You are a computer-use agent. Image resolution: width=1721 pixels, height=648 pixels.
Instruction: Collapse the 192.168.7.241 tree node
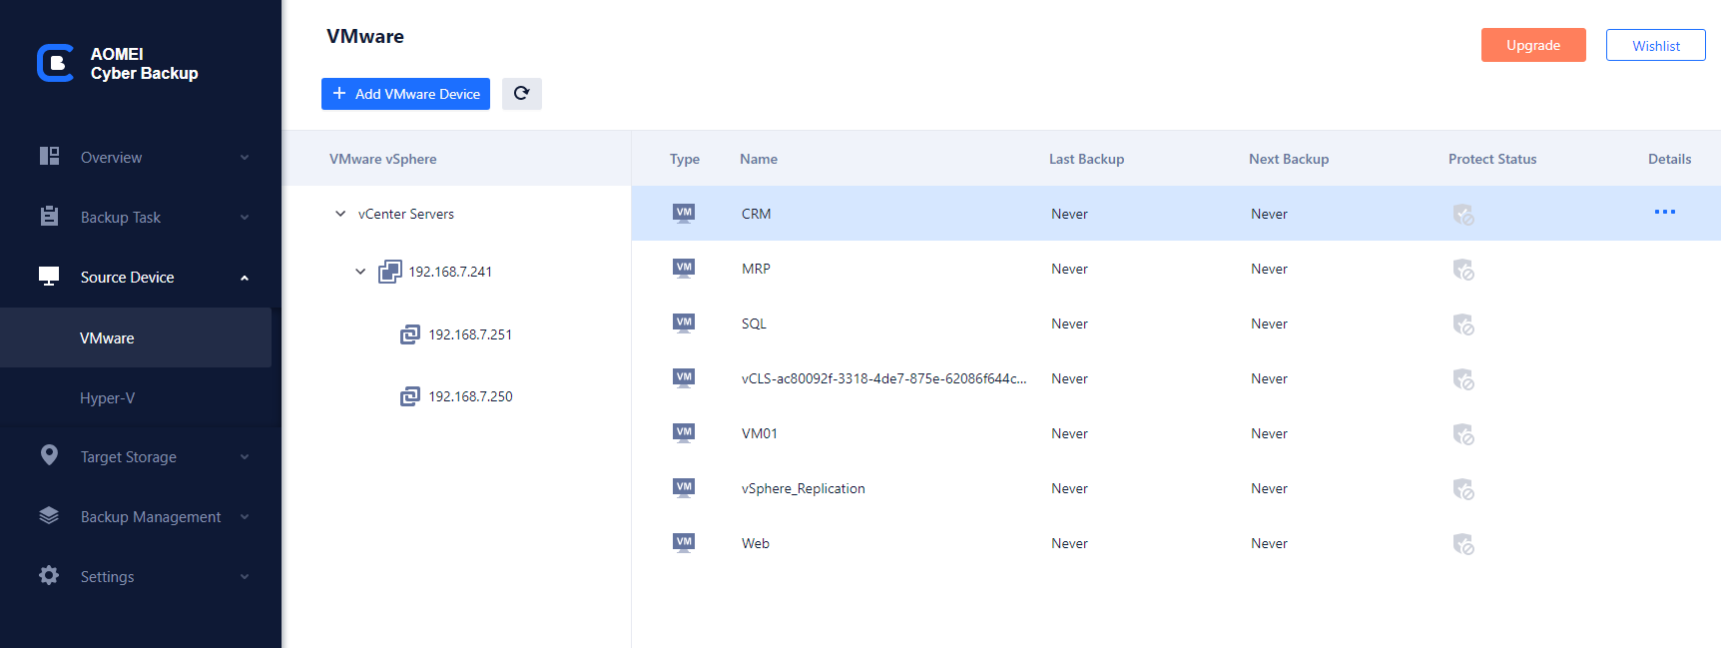(360, 272)
